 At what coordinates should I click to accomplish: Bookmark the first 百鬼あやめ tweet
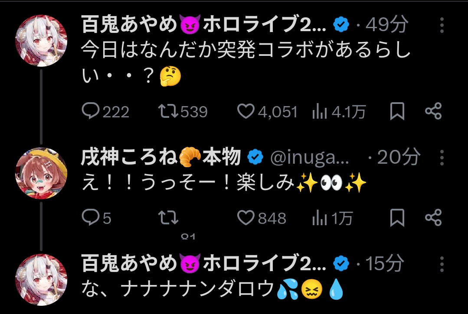[x=397, y=112]
